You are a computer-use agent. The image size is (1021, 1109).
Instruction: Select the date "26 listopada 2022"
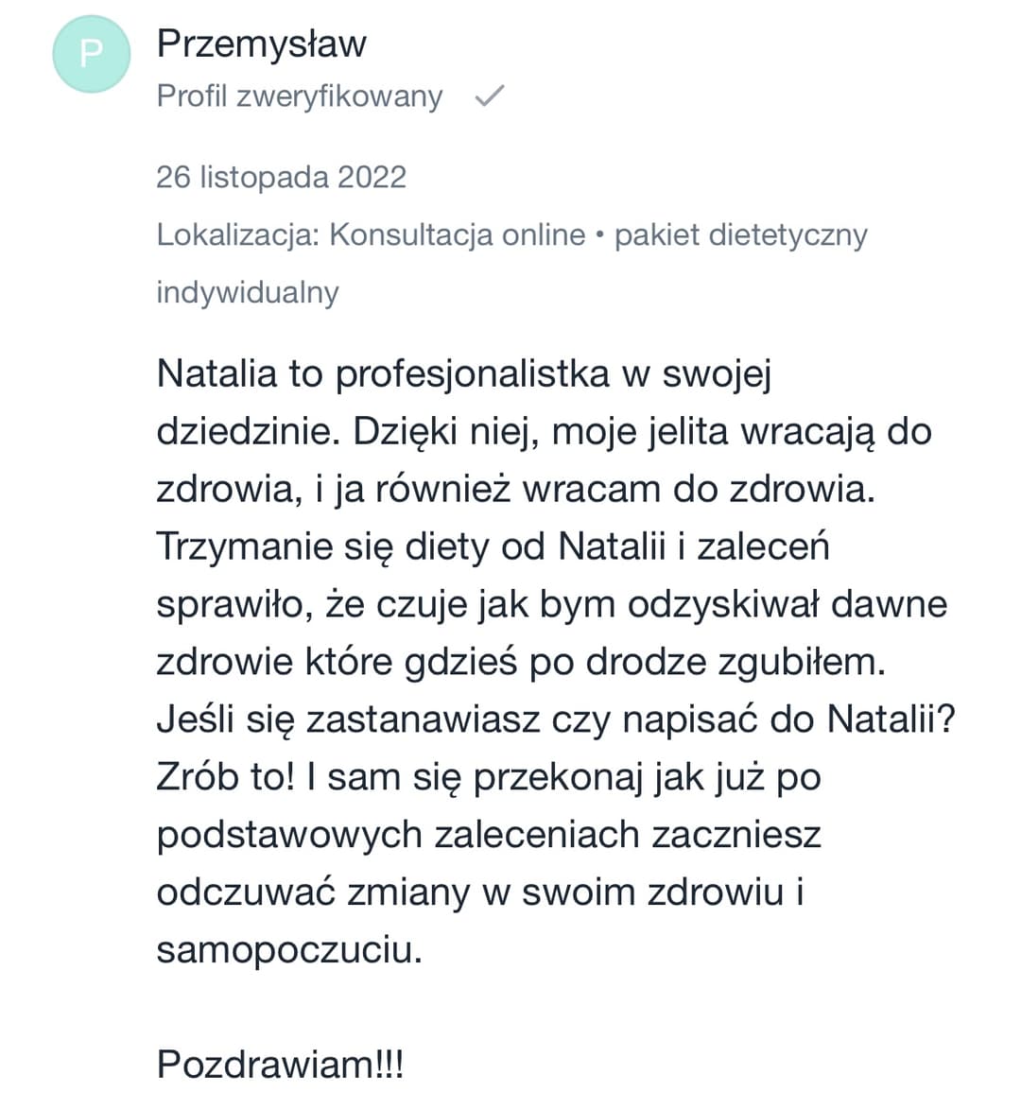(281, 177)
